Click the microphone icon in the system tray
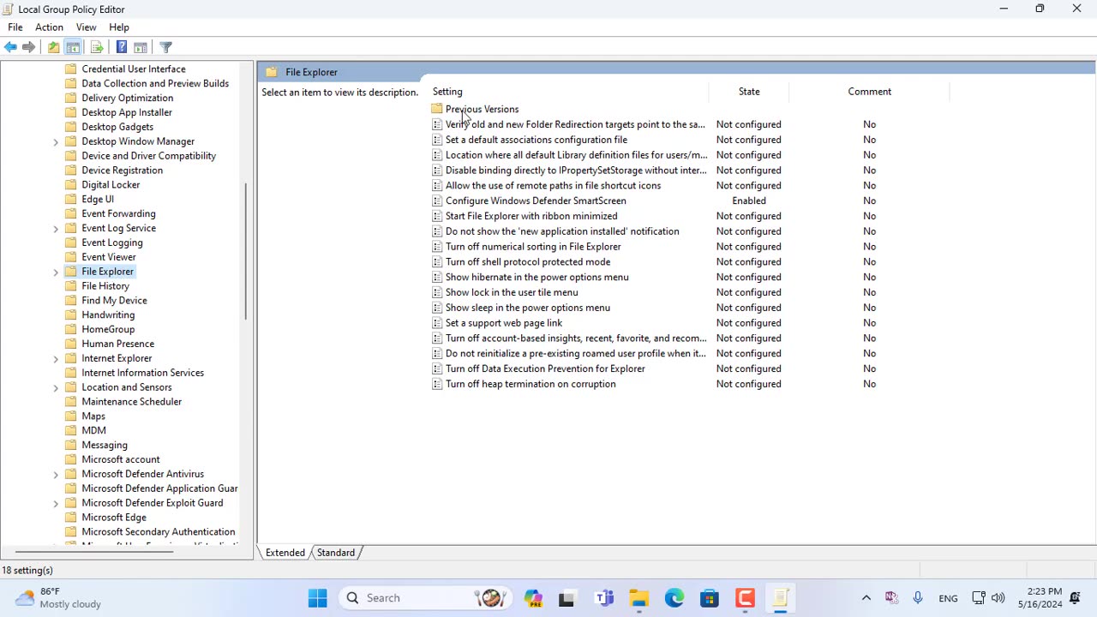The height and width of the screenshot is (617, 1097). click(x=918, y=598)
